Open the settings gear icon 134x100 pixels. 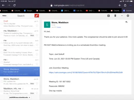(x=128, y=16)
